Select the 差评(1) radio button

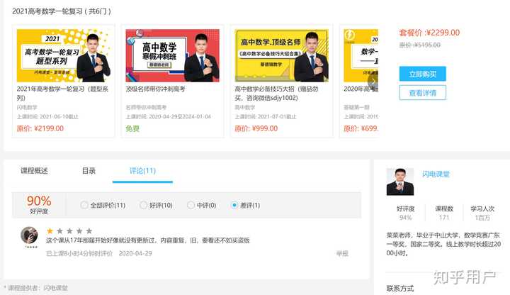point(234,205)
